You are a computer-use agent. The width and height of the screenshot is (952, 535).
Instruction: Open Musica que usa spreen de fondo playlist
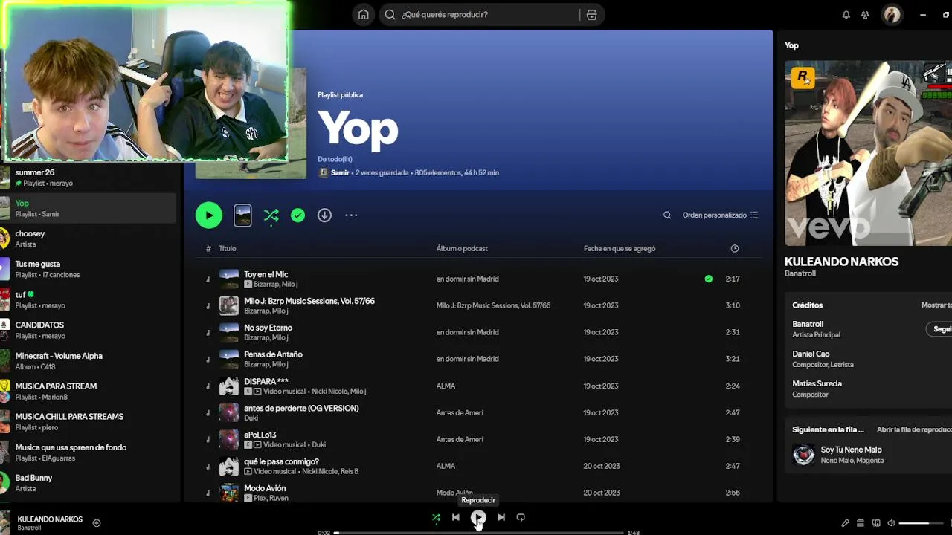(x=89, y=453)
